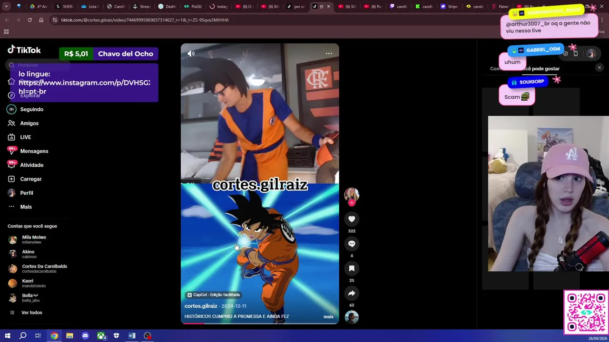This screenshot has width=609, height=342.
Task: Click the browser back arrow
Action: (7, 20)
